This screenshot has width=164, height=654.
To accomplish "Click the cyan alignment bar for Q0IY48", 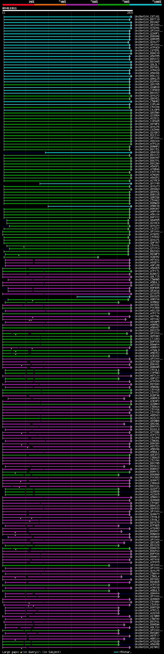I will coord(86,184).
